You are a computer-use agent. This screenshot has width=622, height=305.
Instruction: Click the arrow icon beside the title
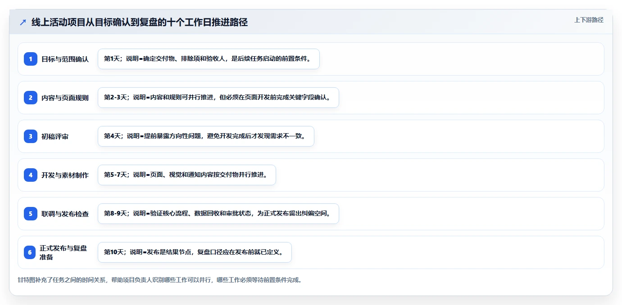(x=23, y=22)
